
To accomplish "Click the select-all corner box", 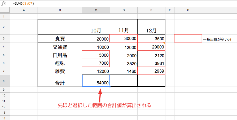I will (5, 10).
